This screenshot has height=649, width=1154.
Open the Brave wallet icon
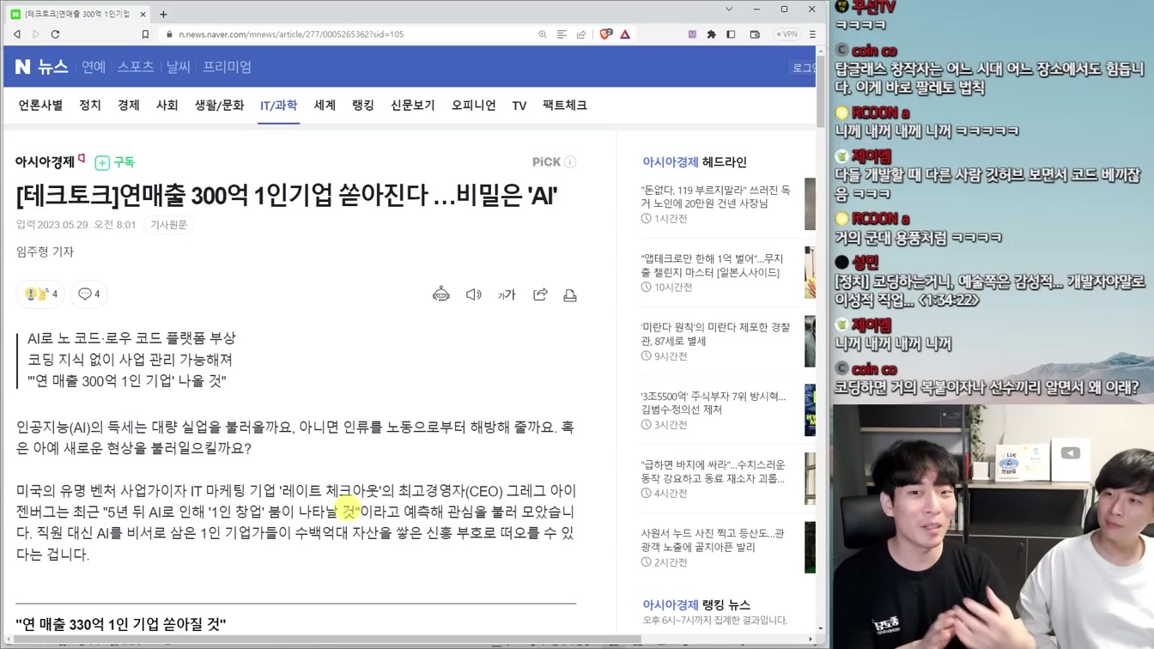pos(755,34)
